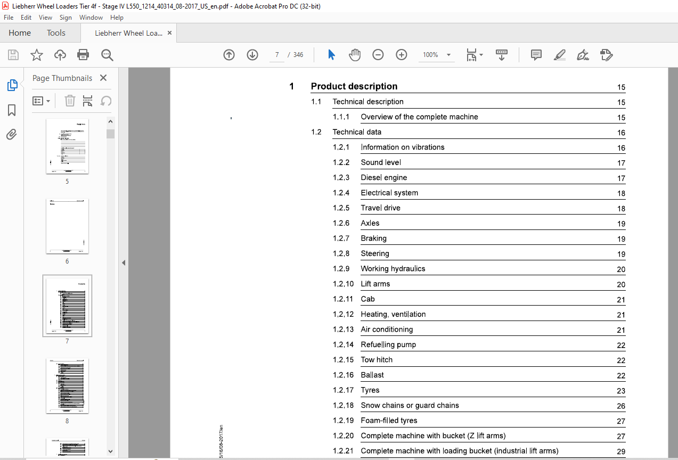Open the print dialog via printer icon
Viewport: 678px width, 460px height.
click(x=83, y=55)
